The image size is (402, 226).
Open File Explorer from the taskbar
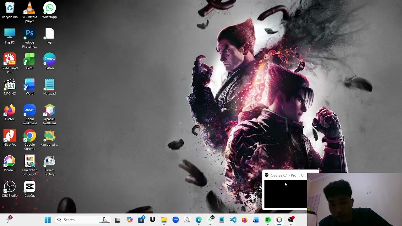click(164, 220)
